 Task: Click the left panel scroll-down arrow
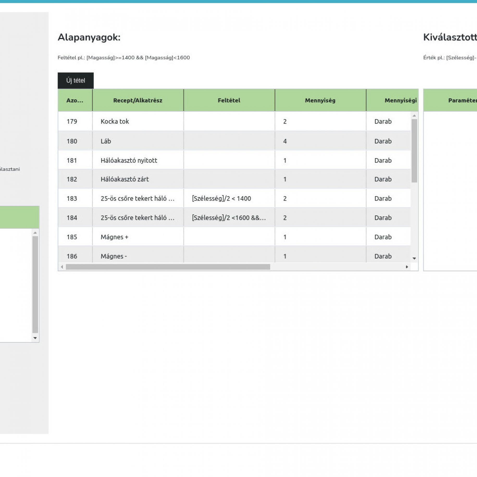pyautogui.click(x=35, y=338)
